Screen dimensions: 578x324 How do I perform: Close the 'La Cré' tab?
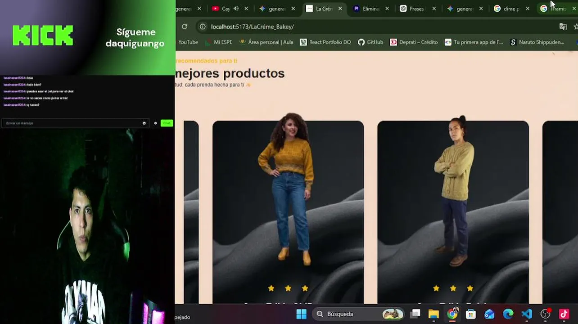coord(340,9)
